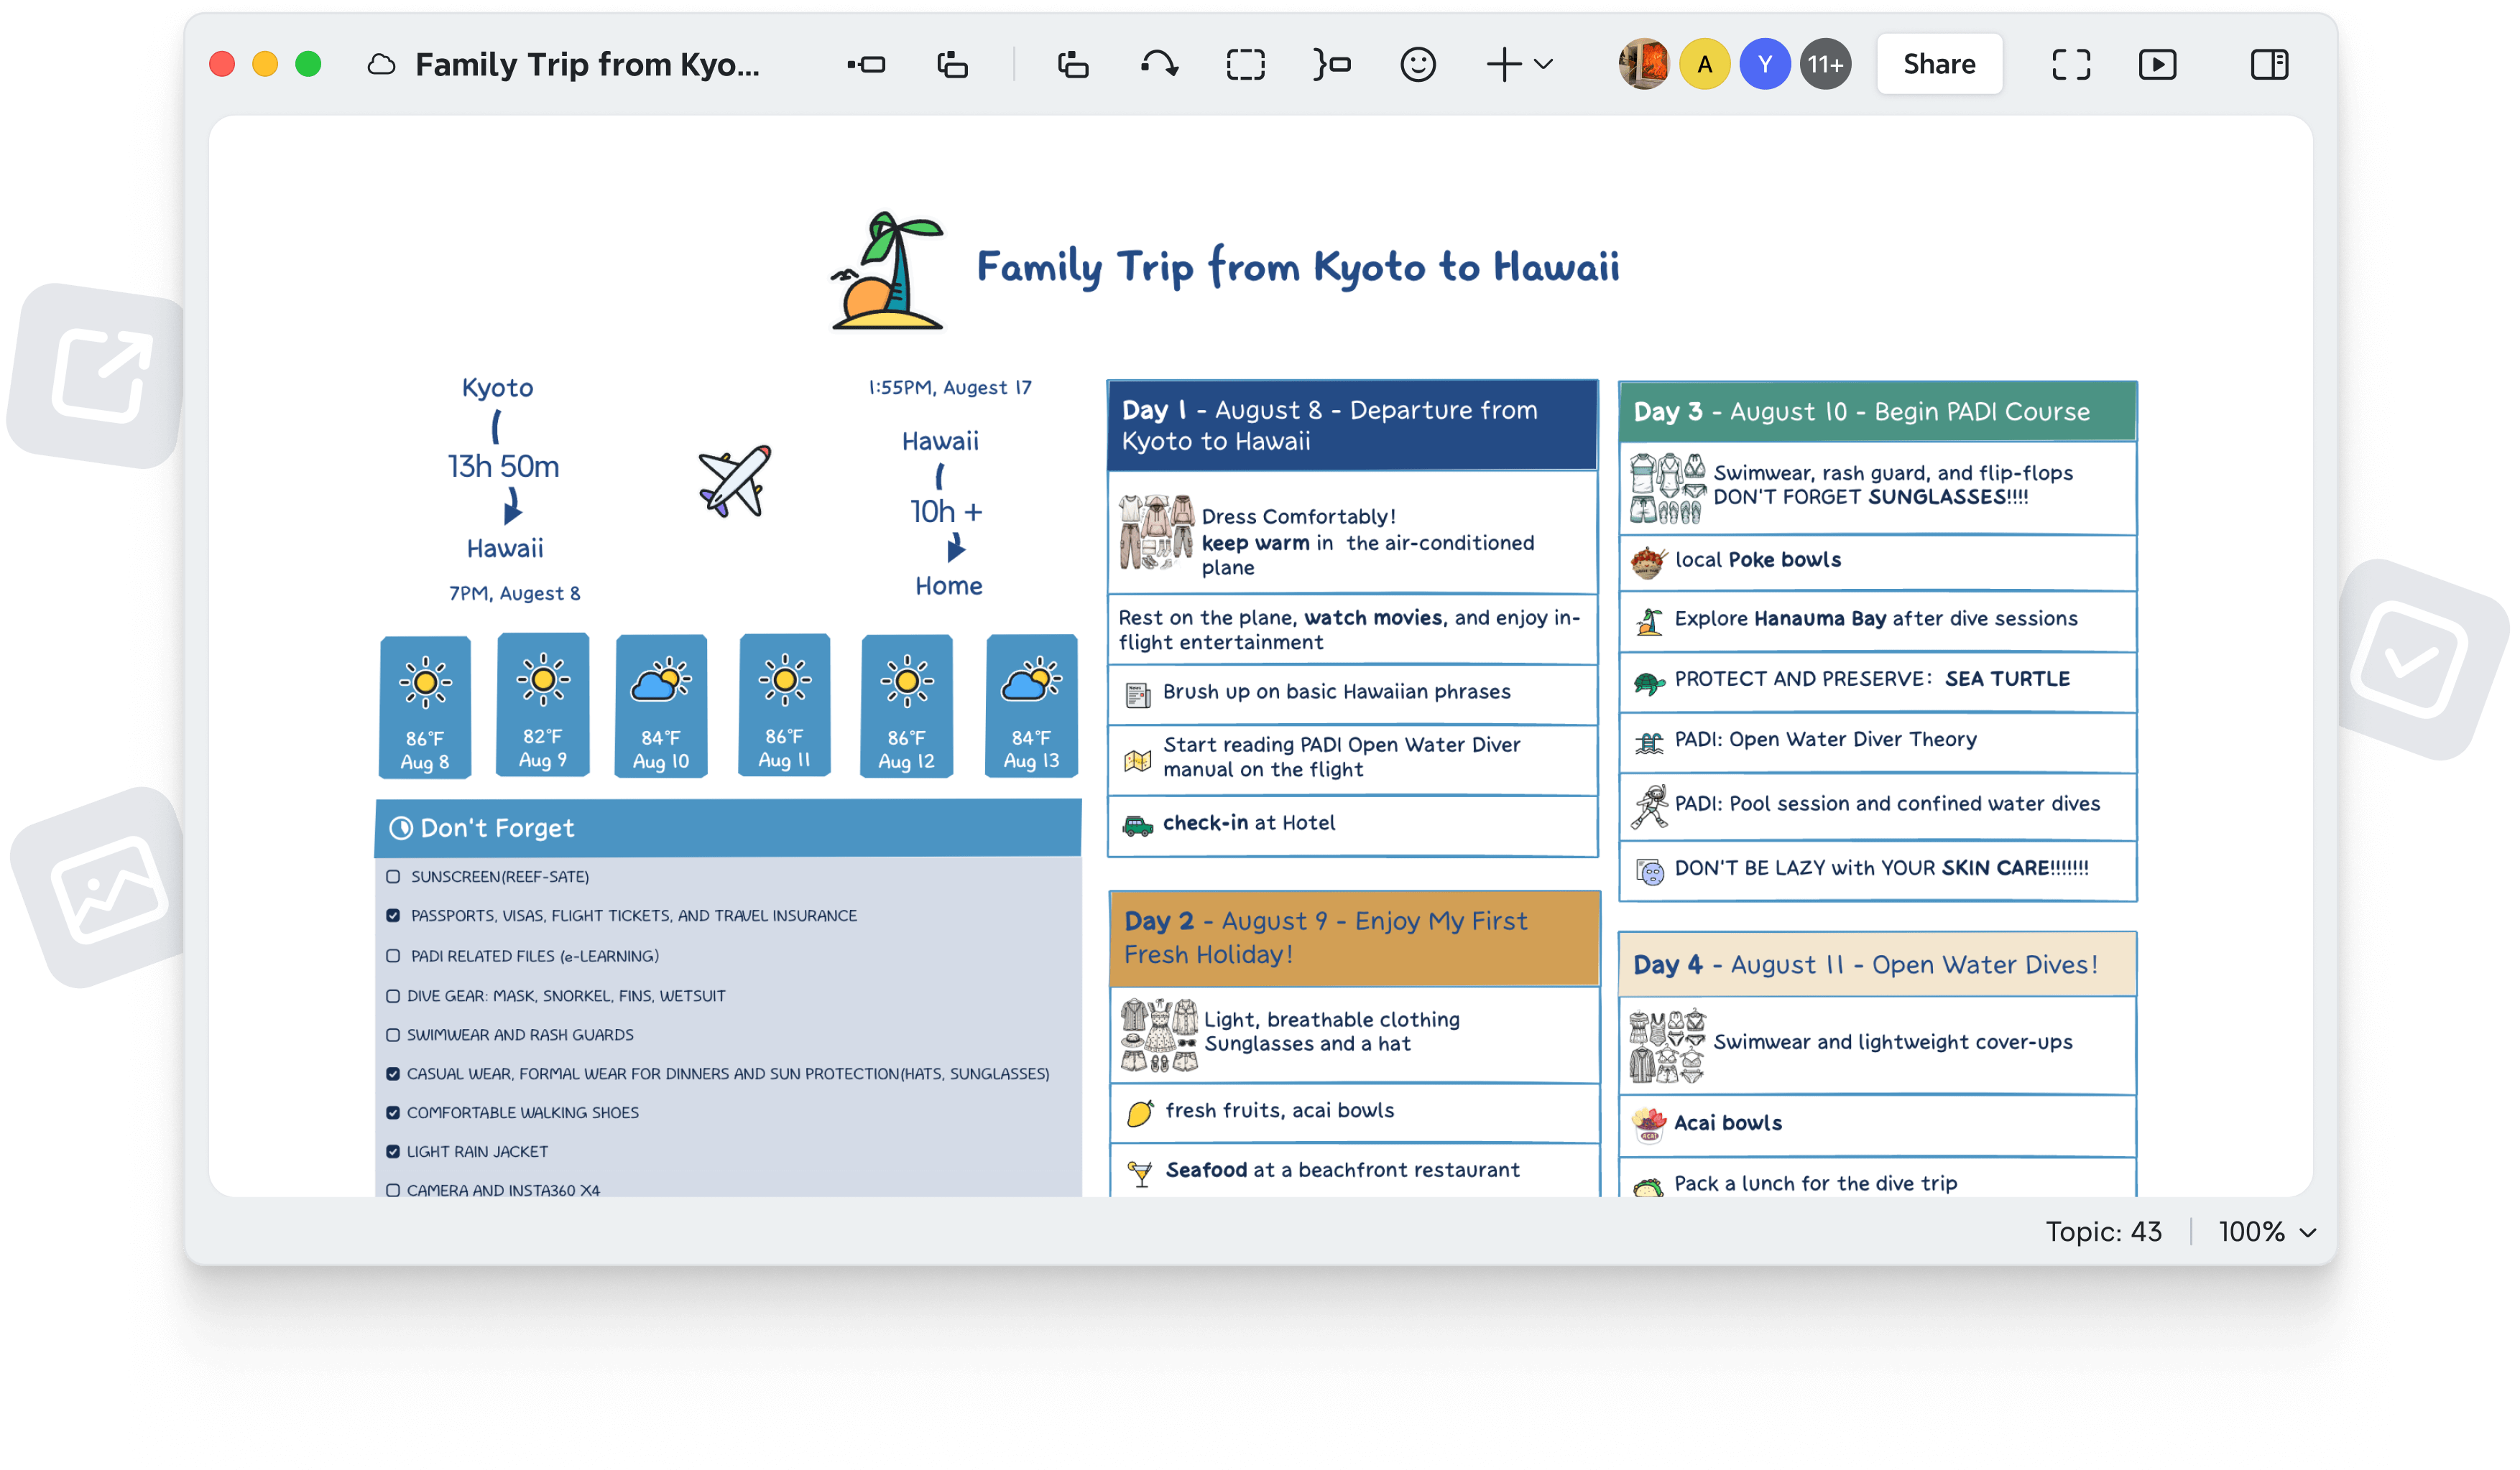This screenshot has height=1470, width=2520.
Task: Show the 11+ collaborators list
Action: 1826,64
